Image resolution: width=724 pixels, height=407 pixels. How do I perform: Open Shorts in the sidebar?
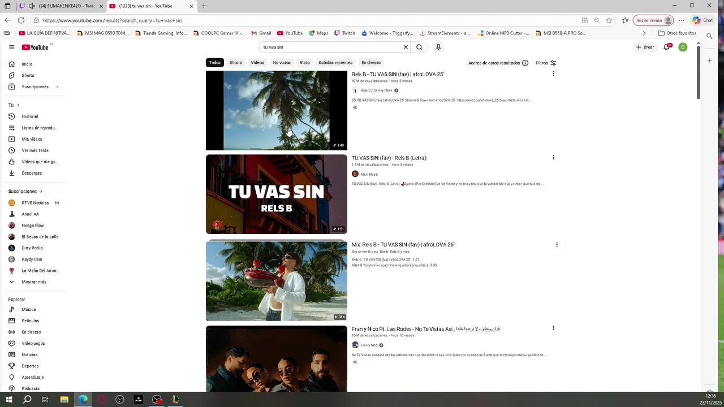click(x=33, y=75)
